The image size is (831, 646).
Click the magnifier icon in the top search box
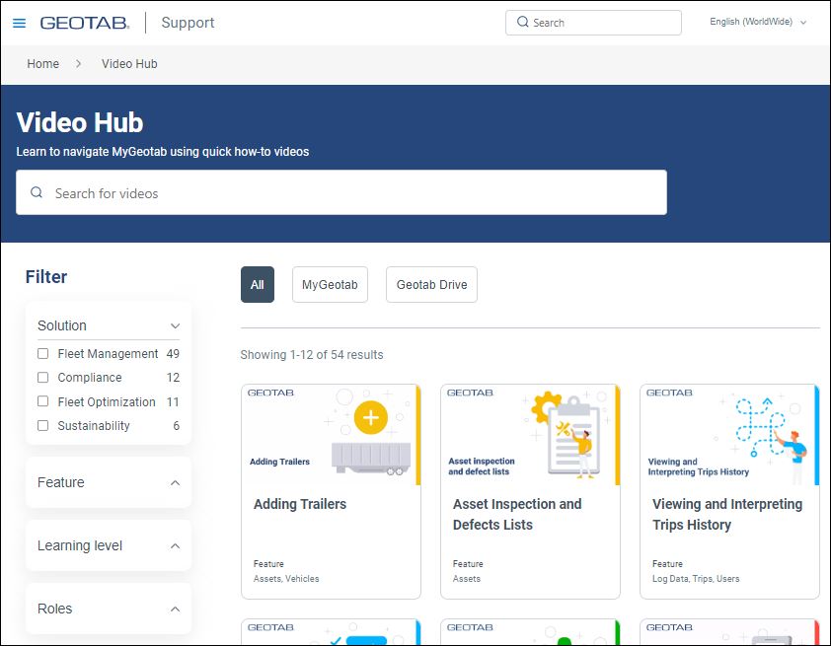(522, 22)
